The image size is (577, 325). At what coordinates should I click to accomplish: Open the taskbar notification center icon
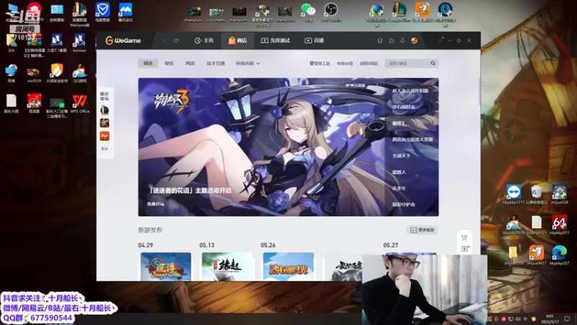[567, 319]
